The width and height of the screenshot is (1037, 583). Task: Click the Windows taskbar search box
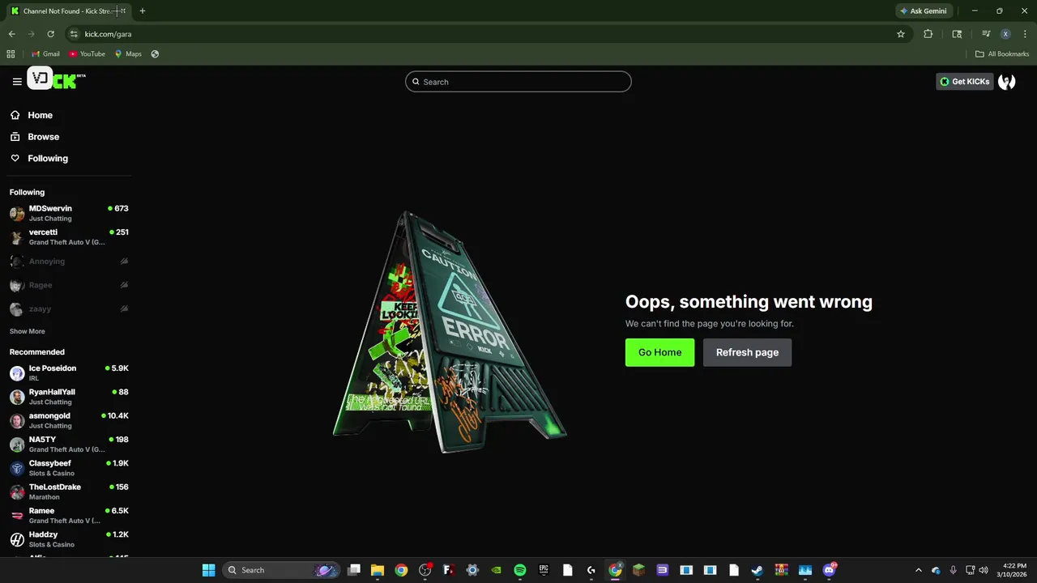click(280, 570)
